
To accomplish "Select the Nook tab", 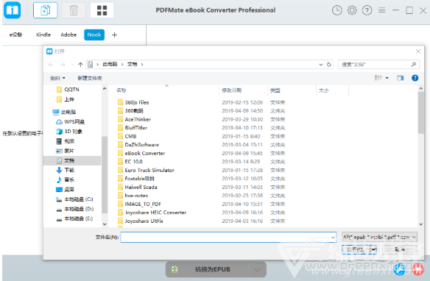I will (94, 35).
